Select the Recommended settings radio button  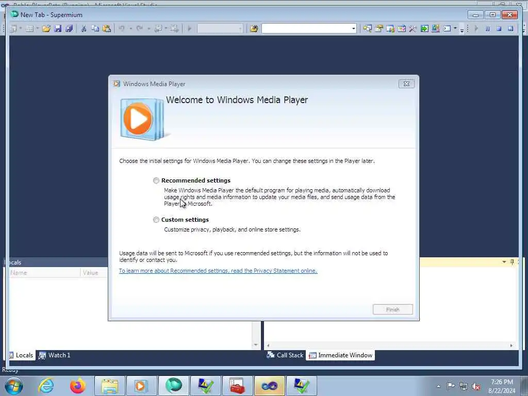point(156,180)
